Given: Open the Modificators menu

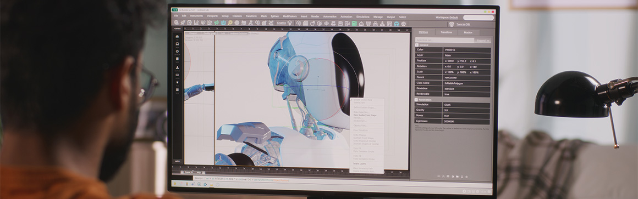Looking at the screenshot, I should click(289, 16).
